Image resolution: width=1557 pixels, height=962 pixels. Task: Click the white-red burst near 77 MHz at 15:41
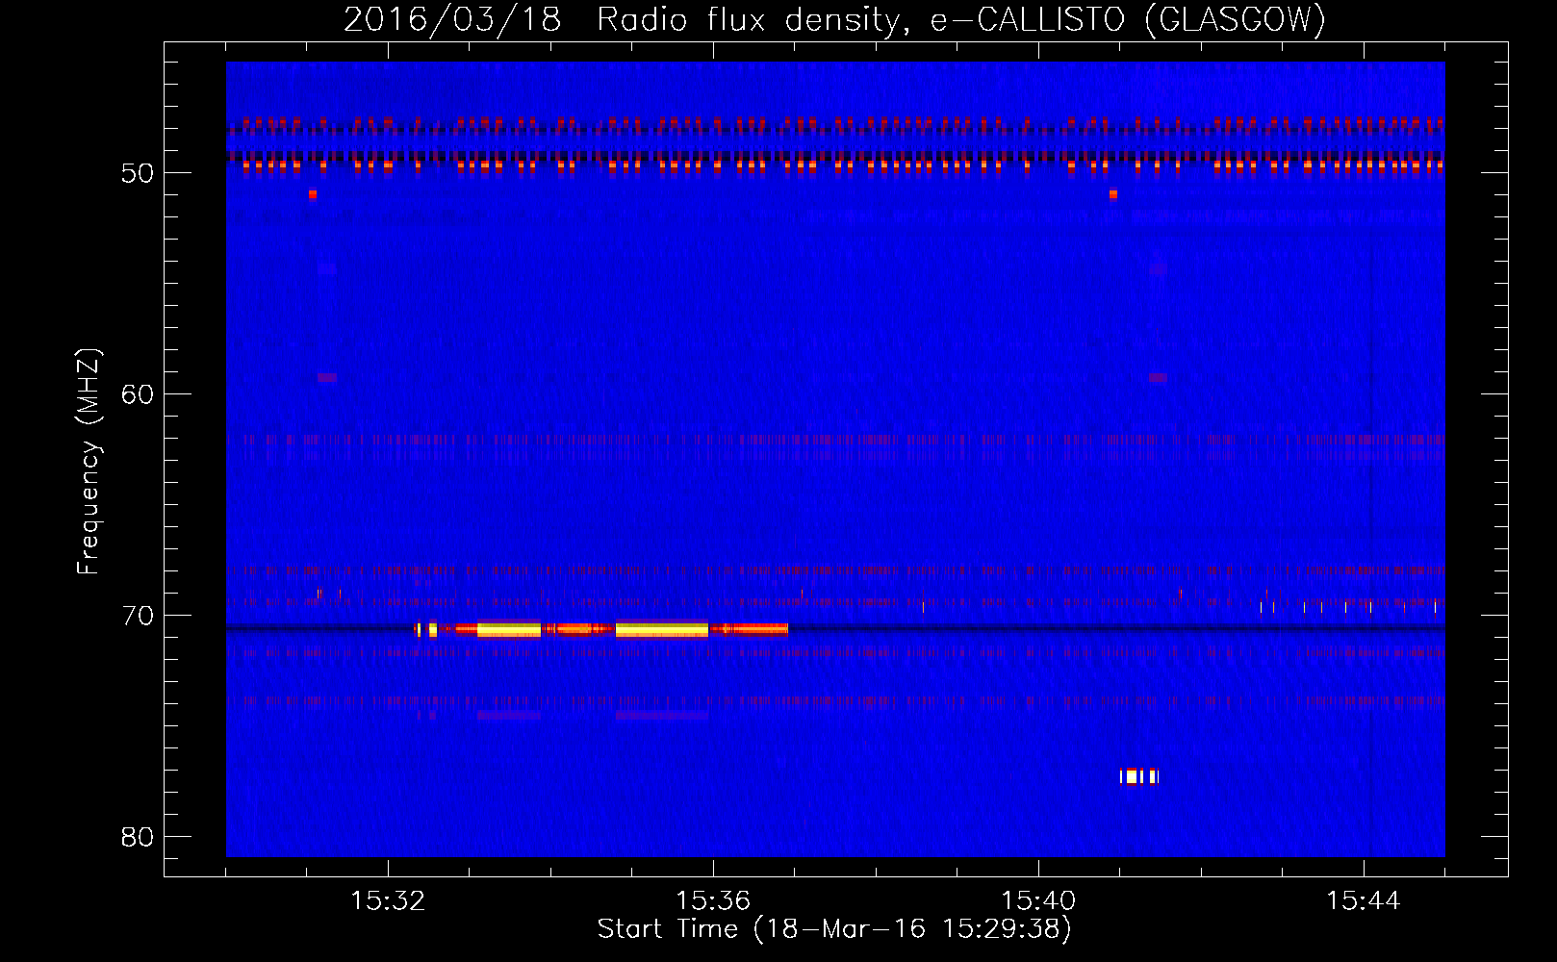point(1138,776)
